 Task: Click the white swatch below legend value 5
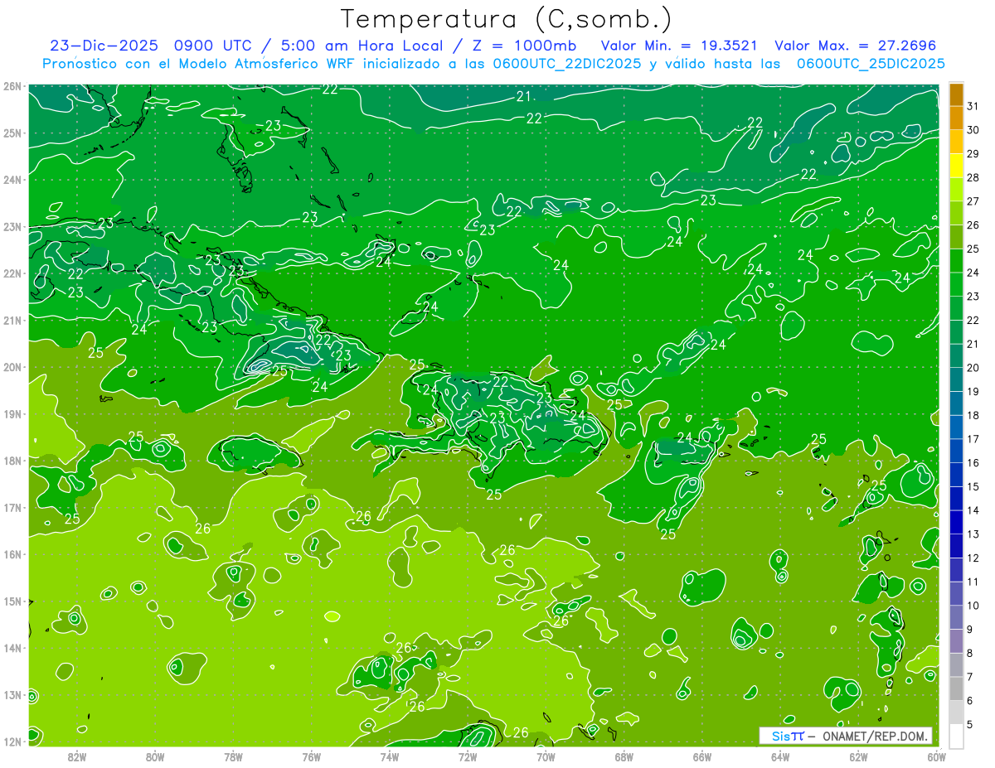pos(956,736)
